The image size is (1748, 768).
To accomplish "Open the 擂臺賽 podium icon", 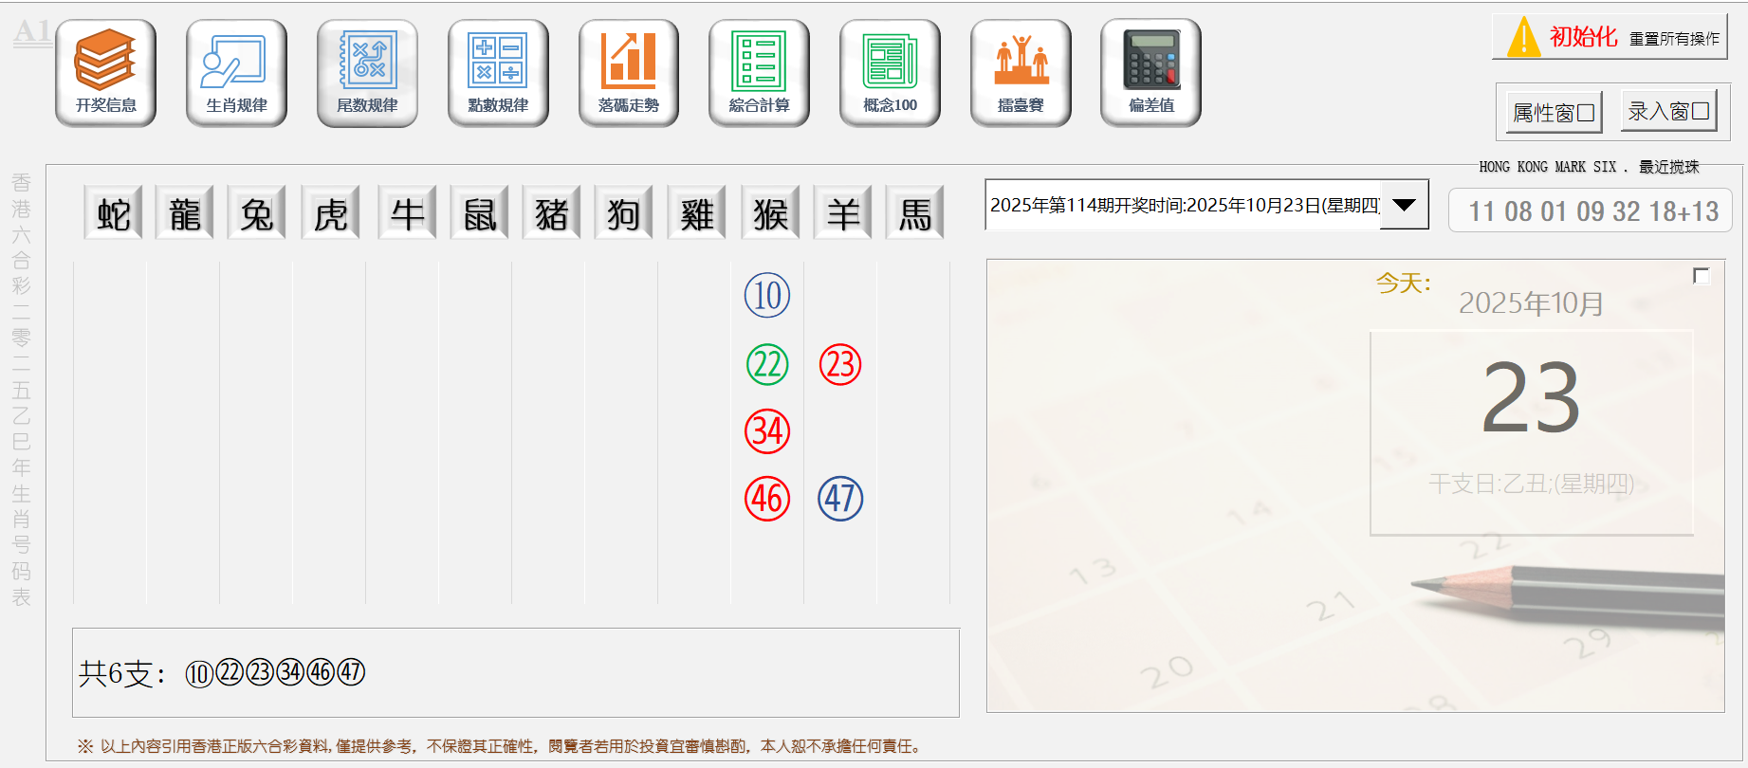I will tap(1021, 72).
